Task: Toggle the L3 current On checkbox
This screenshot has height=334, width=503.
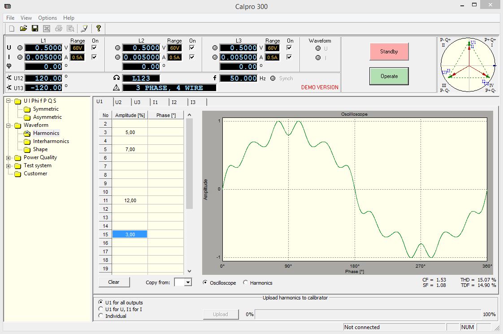Action: [x=289, y=57]
